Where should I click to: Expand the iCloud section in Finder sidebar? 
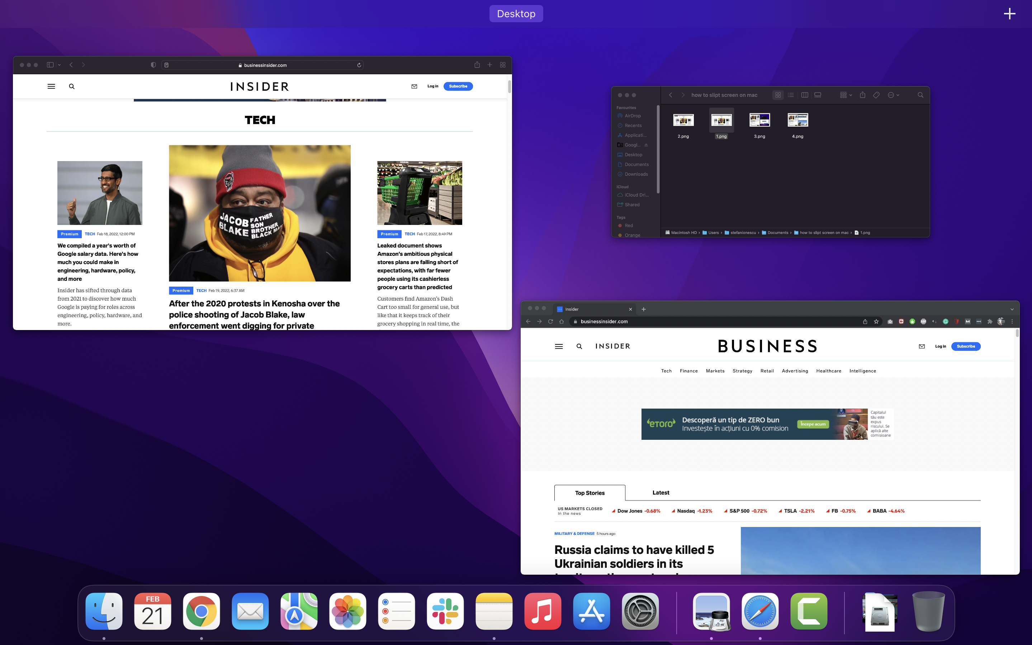coord(623,187)
